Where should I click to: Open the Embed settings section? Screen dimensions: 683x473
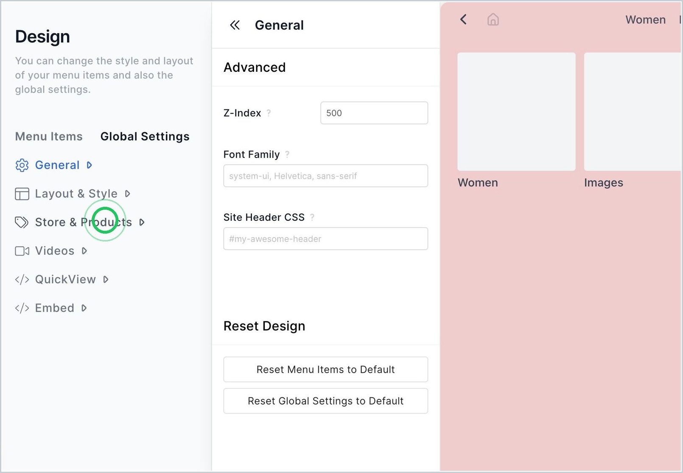pyautogui.click(x=55, y=308)
